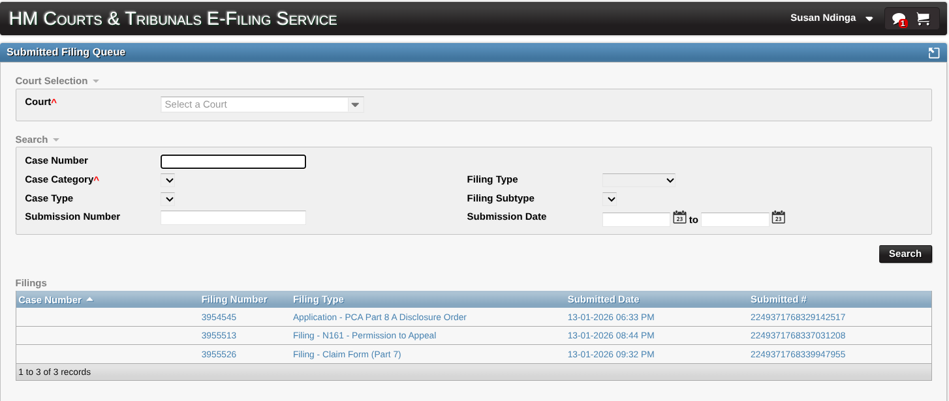Collapse the Court Selection section
This screenshot has width=949, height=401.
[57, 81]
